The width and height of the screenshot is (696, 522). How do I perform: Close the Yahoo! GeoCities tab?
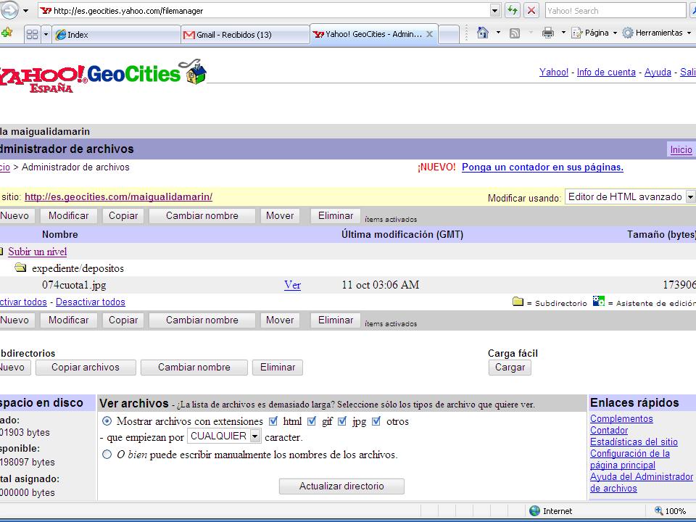coord(430,34)
